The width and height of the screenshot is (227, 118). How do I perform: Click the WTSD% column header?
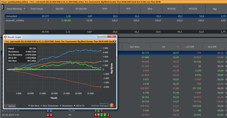click(x=171, y=9)
